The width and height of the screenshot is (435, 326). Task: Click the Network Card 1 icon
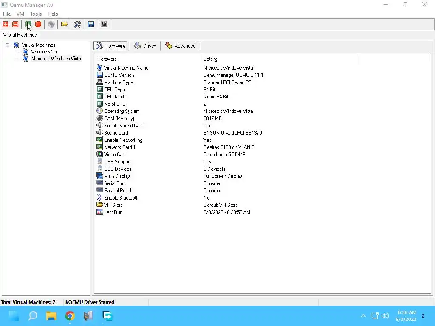click(x=99, y=147)
